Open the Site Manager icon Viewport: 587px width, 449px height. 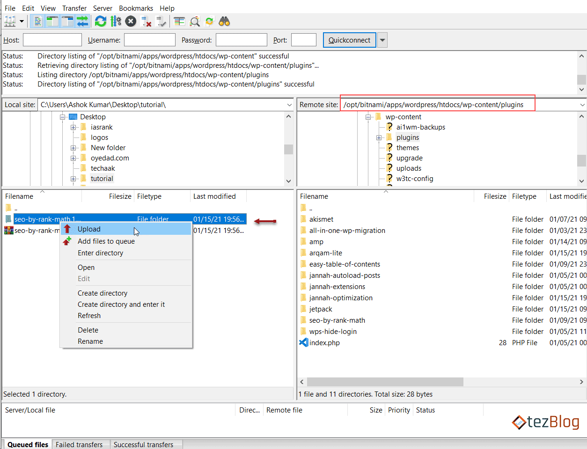click(10, 21)
